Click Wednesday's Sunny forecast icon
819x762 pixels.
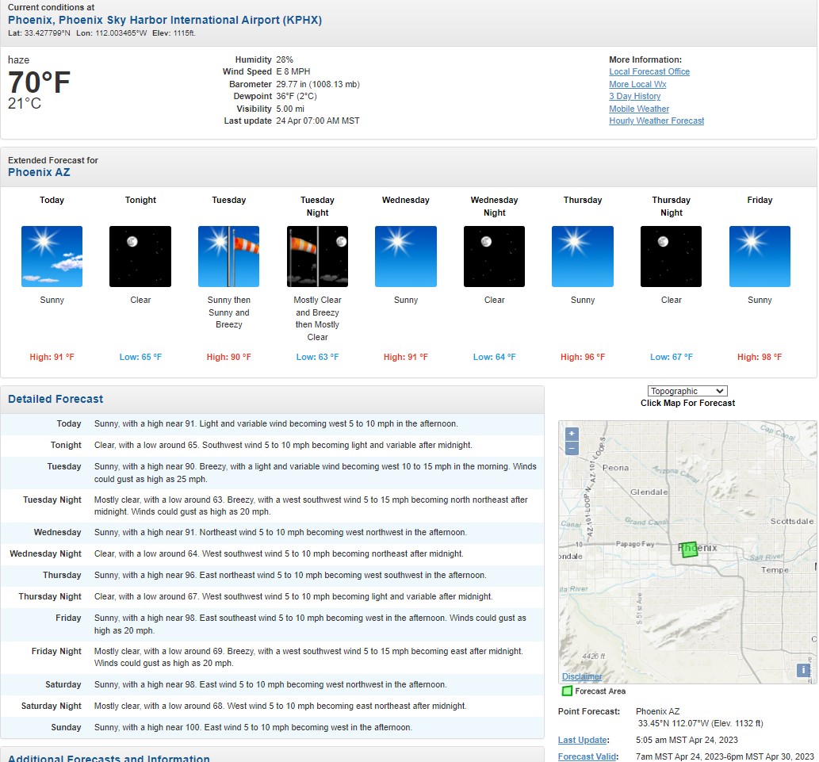pos(405,255)
